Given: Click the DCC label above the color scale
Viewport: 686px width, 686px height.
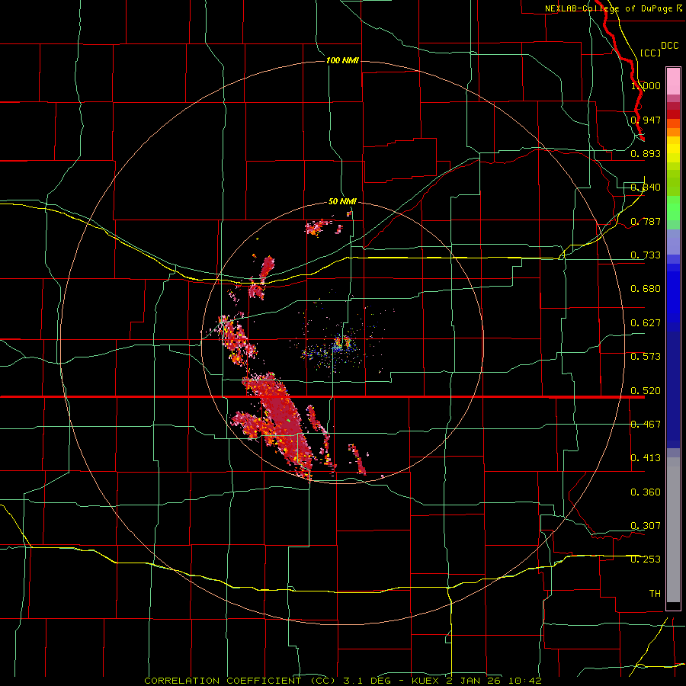Looking at the screenshot, I should pos(669,45).
